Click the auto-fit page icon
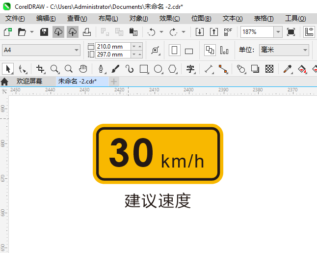The image size is (317, 253). click(x=156, y=50)
